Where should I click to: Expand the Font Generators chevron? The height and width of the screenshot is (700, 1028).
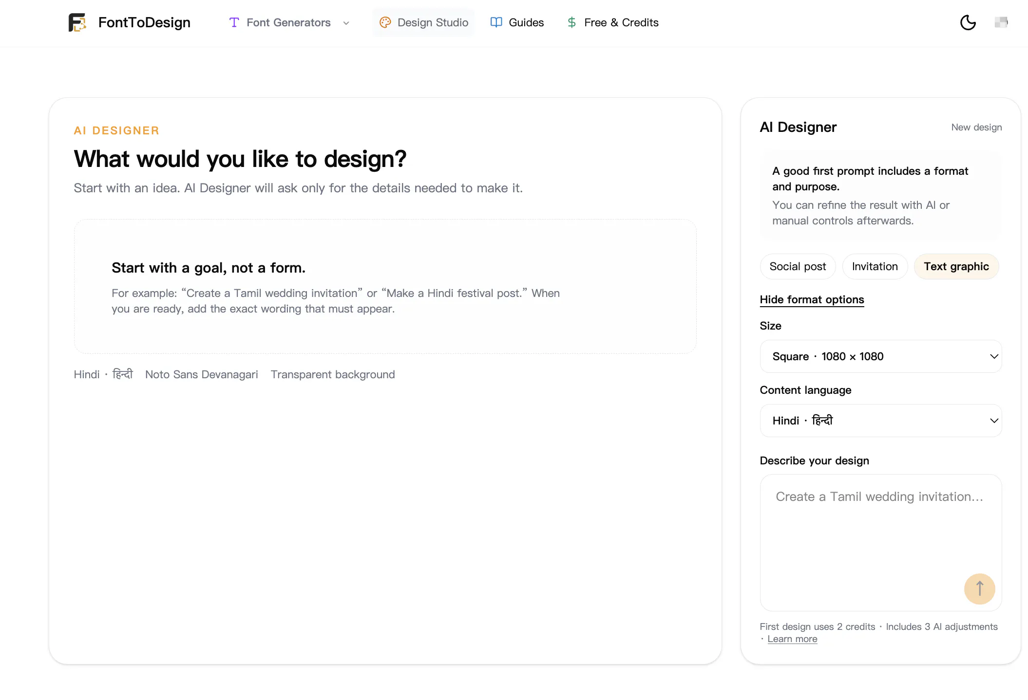tap(346, 23)
